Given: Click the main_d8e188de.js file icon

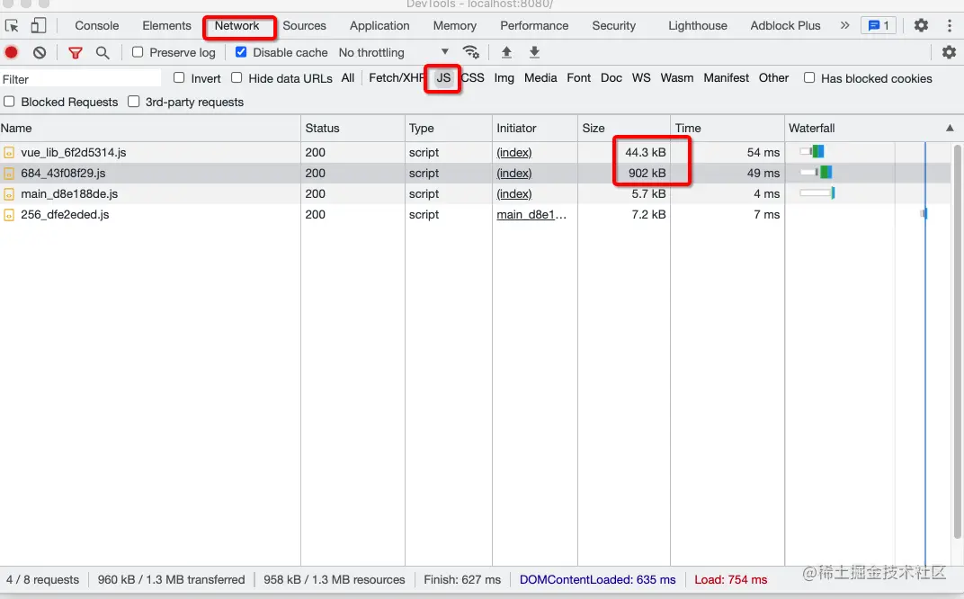Looking at the screenshot, I should 9,194.
